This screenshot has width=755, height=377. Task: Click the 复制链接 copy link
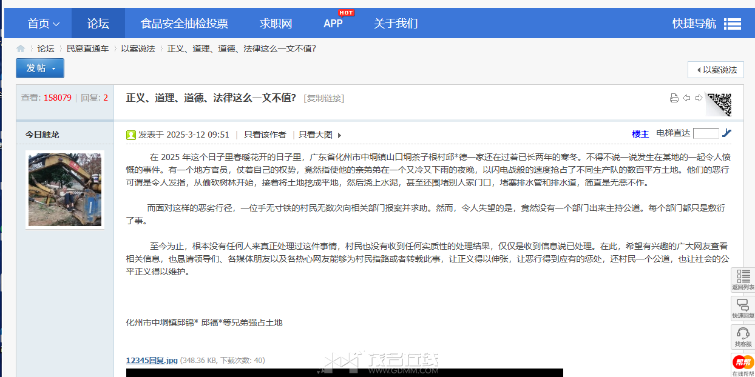[324, 98]
